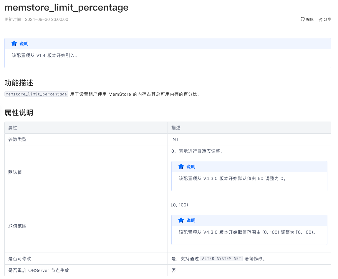This screenshot has width=338, height=279.
Task: Click the page title memstore_limit_percentage
Action: (67, 8)
